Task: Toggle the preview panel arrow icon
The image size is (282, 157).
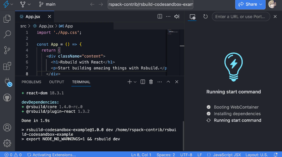Action: coord(177,16)
